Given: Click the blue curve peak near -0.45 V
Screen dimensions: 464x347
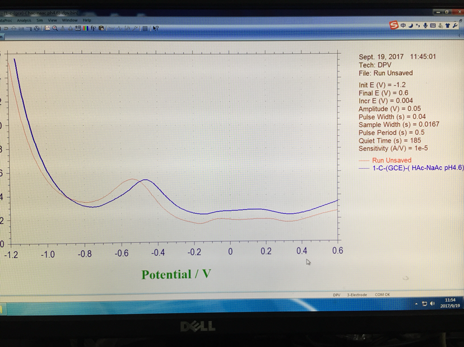Looking at the screenshot, I should [145, 180].
